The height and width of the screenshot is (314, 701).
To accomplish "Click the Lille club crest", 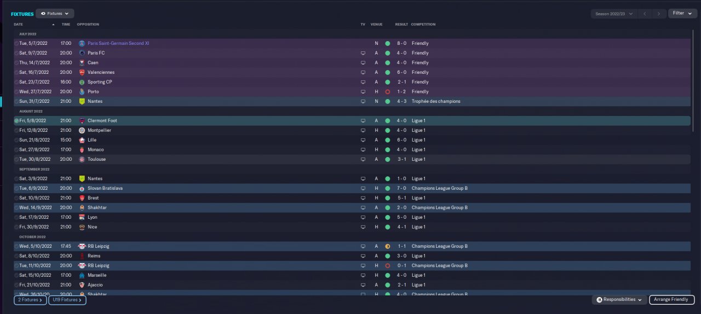I will [82, 140].
